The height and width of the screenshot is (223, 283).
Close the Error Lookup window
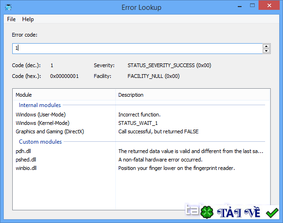click(269, 6)
